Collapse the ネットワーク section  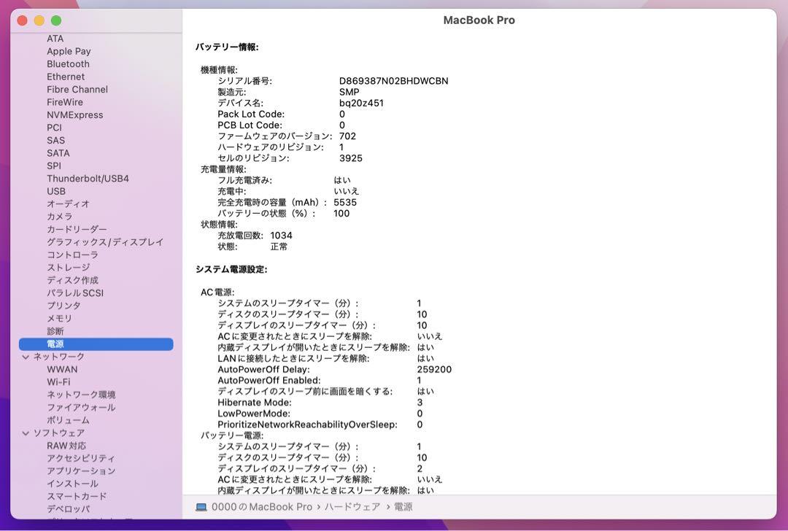click(x=26, y=357)
